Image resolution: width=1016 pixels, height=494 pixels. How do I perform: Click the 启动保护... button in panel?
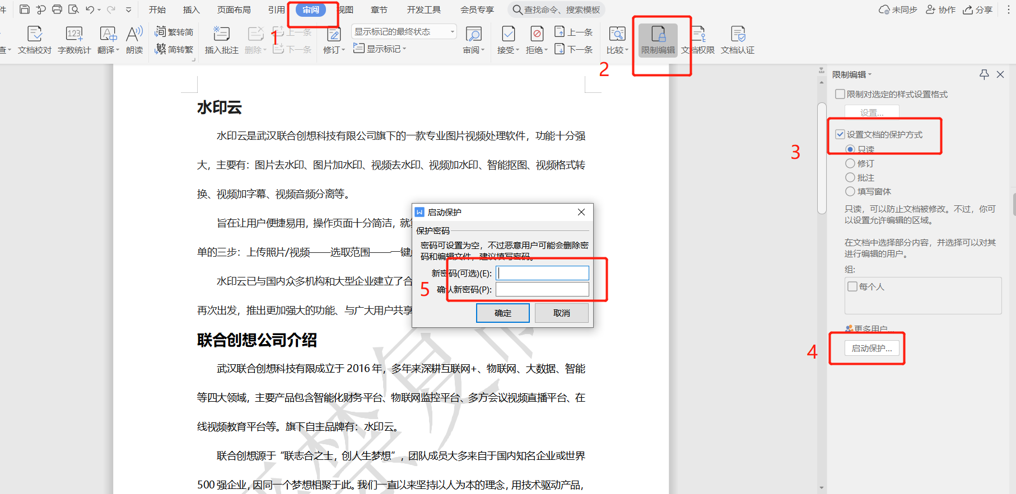click(872, 348)
